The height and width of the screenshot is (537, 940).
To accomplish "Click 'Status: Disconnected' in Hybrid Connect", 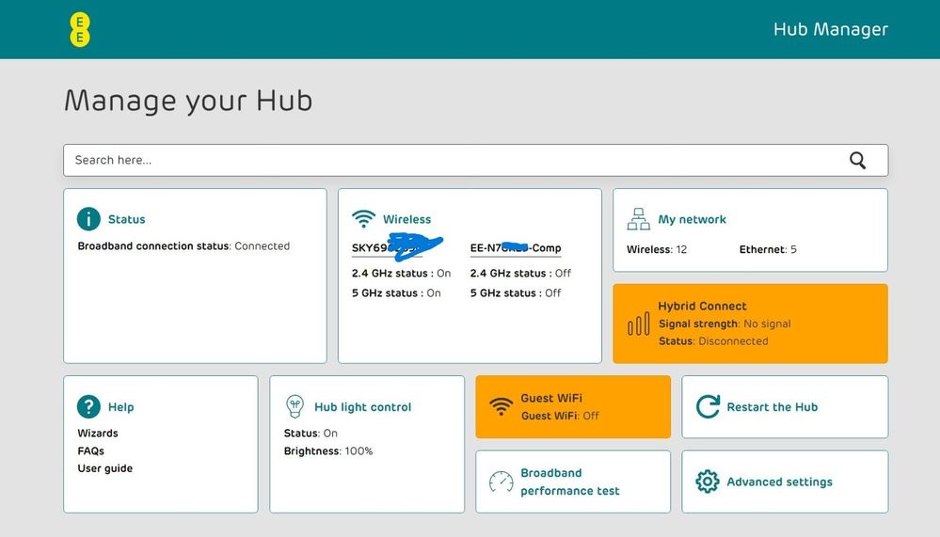I will 713,341.
